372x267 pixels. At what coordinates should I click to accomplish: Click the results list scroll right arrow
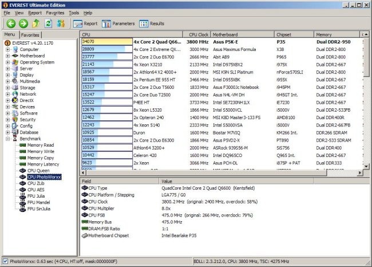click(360, 172)
